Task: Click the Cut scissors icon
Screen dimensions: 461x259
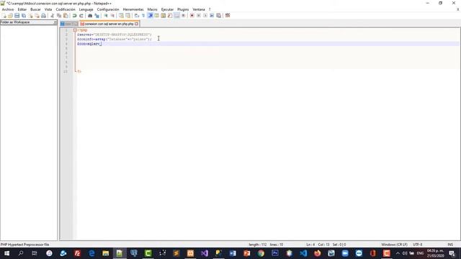Action: pyautogui.click(x=52, y=16)
